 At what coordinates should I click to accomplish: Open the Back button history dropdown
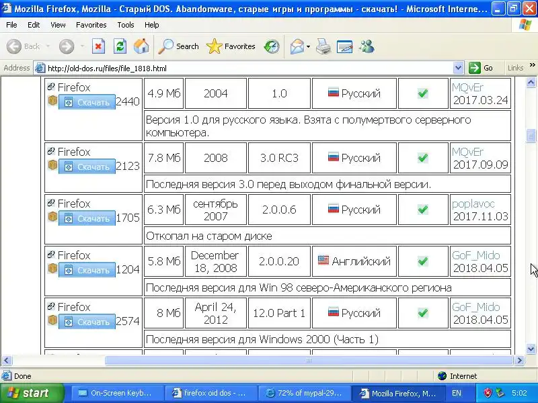48,46
